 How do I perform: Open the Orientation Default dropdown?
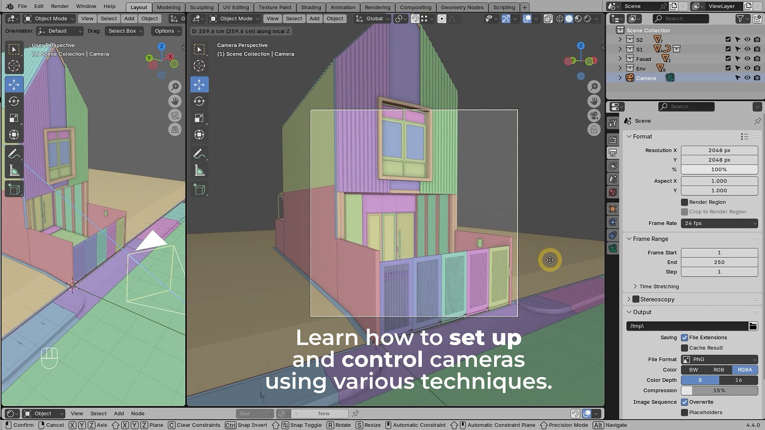tap(60, 31)
